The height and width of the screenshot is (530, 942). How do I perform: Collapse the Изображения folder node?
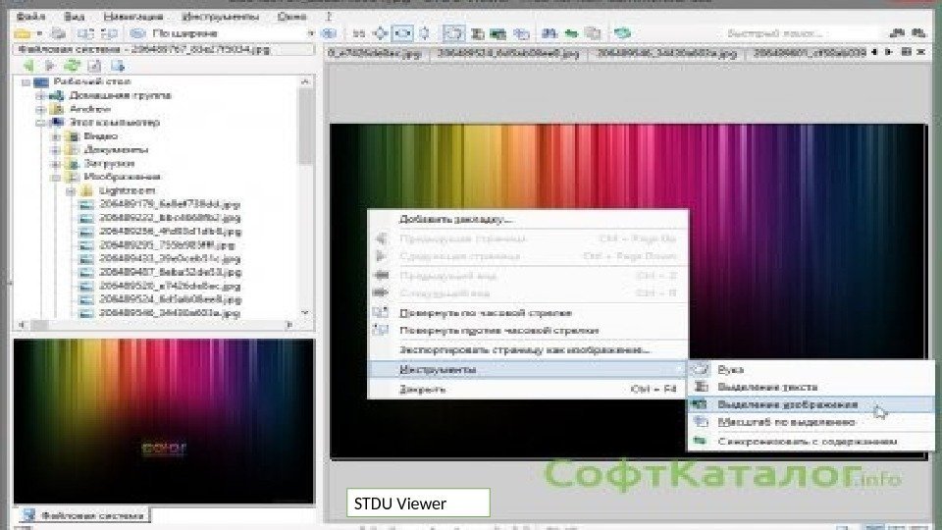pyautogui.click(x=55, y=177)
